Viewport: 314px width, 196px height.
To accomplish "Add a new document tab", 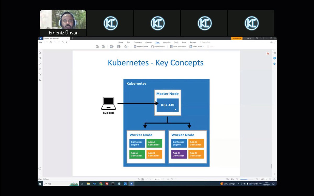I will 72,38.
